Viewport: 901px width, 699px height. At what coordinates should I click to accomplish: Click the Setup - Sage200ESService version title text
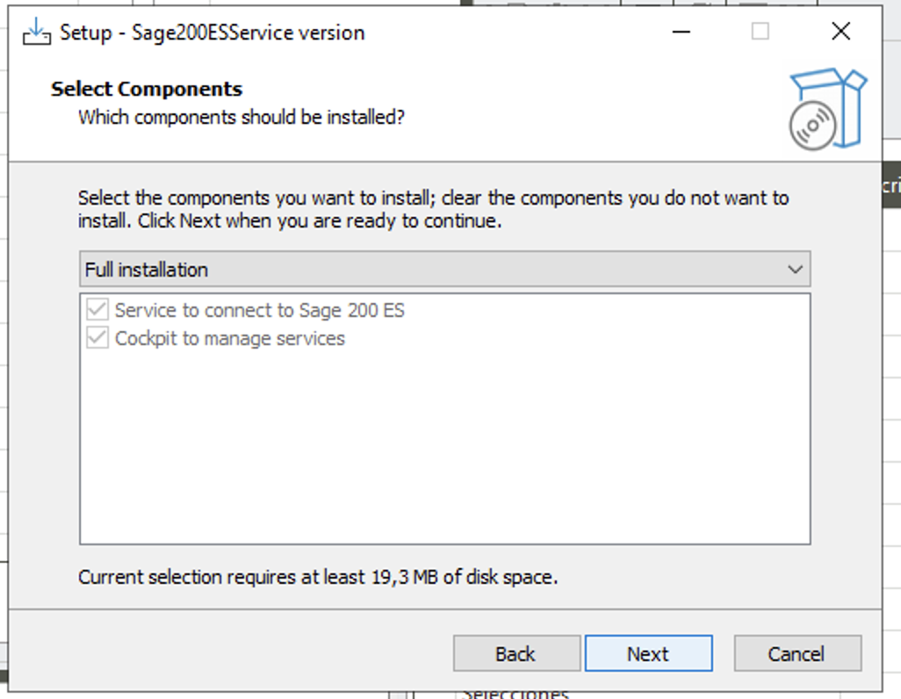(x=212, y=32)
